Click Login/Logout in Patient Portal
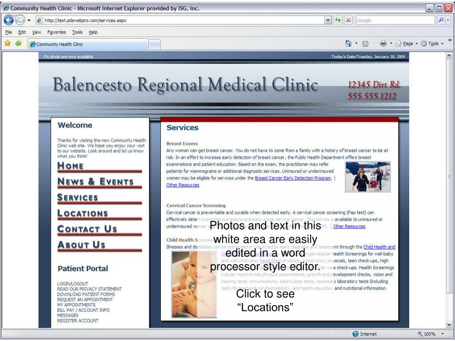This screenshot has height=341, width=455. pyautogui.click(x=72, y=284)
